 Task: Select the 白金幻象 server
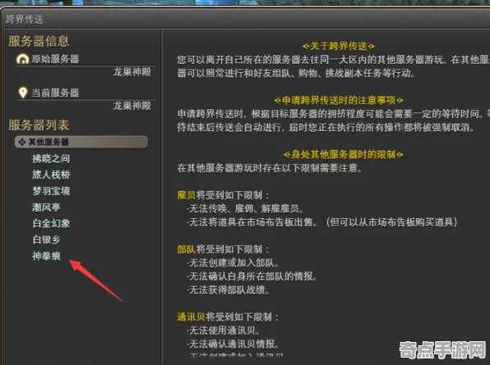coord(51,223)
